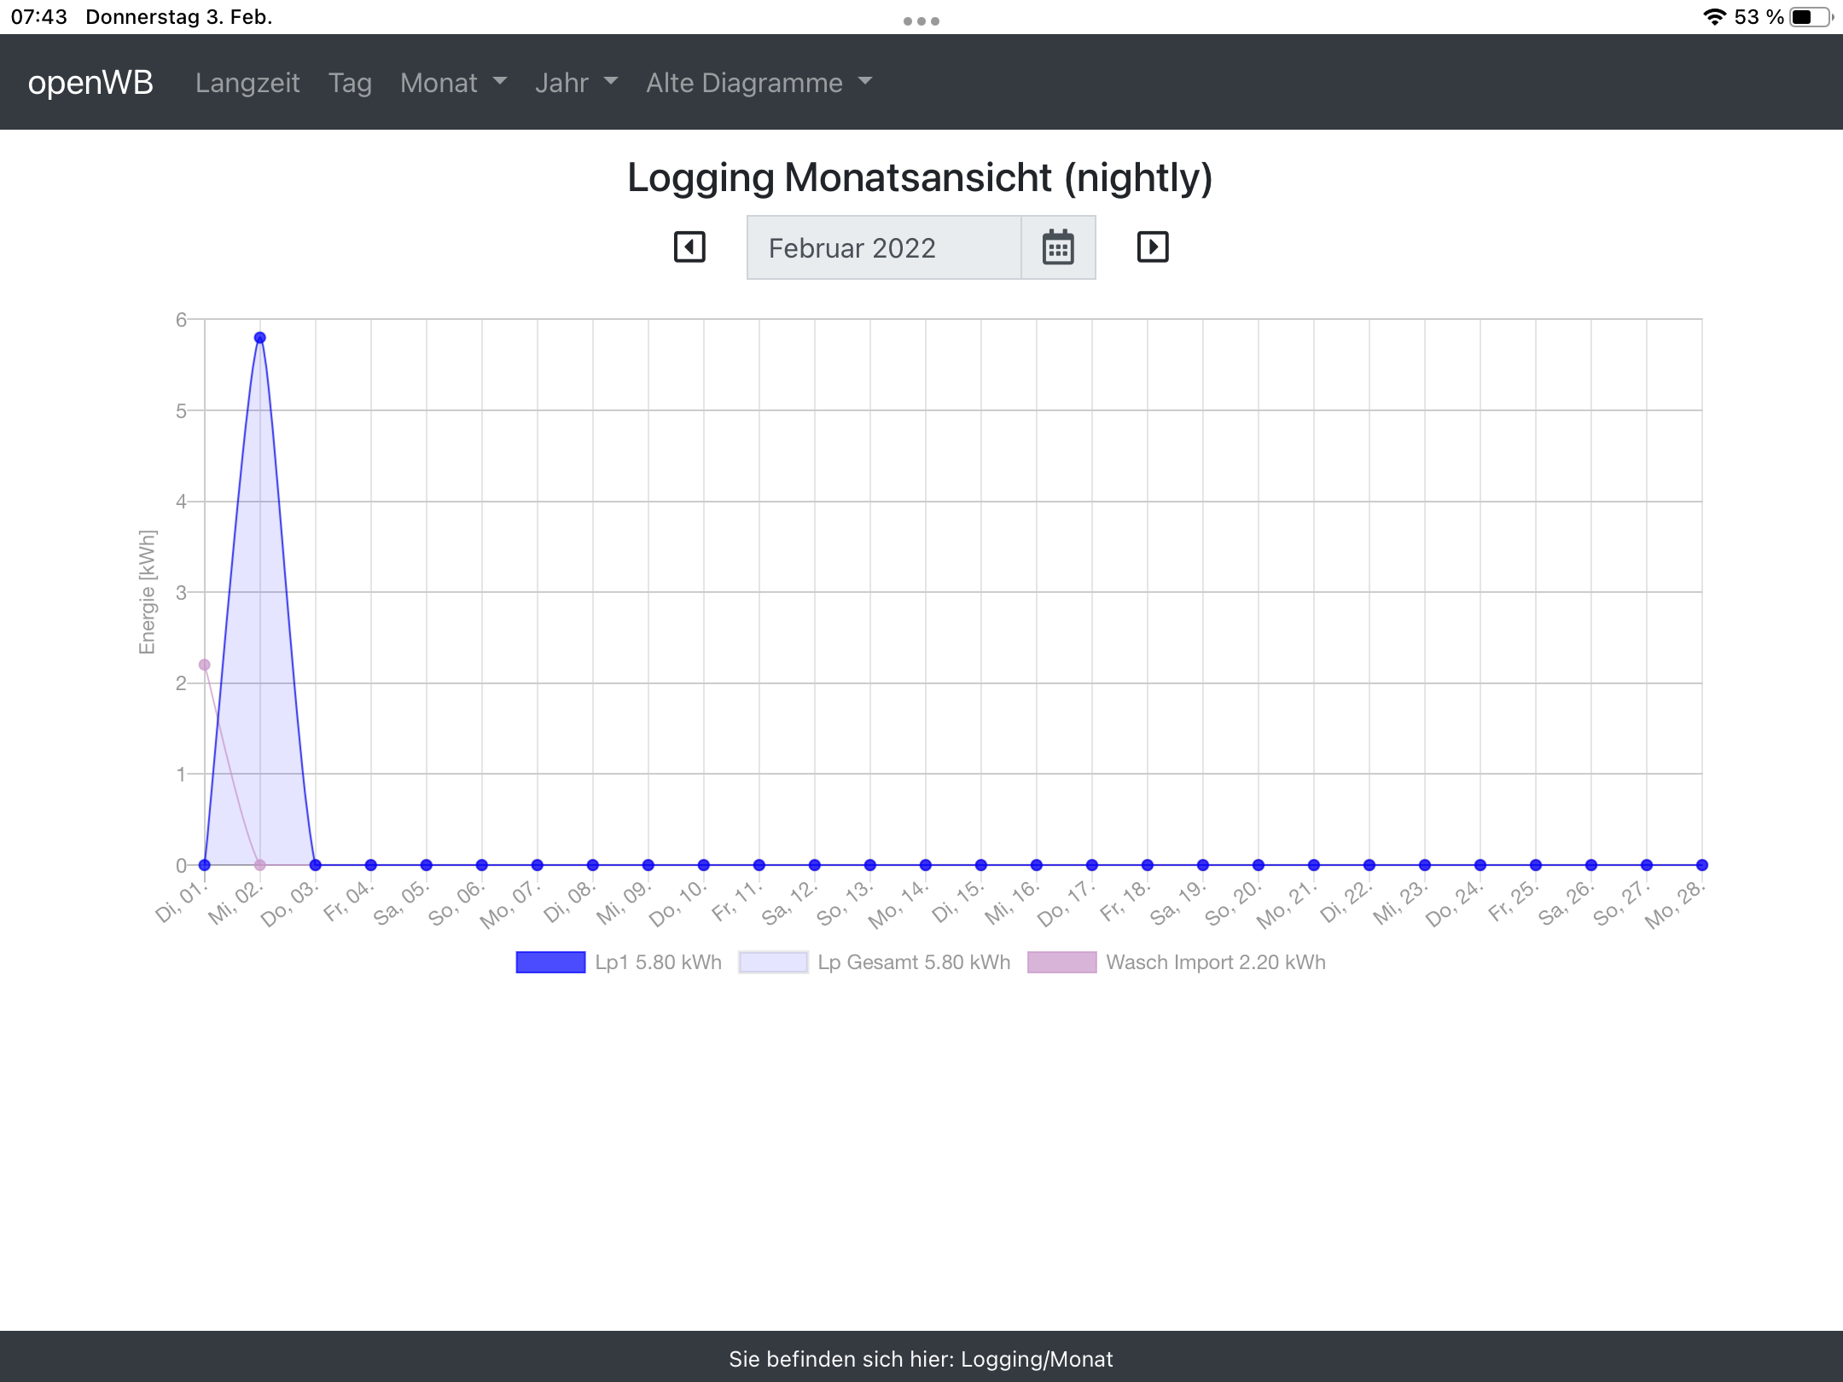
Task: Click the openWB brand link
Action: [90, 83]
